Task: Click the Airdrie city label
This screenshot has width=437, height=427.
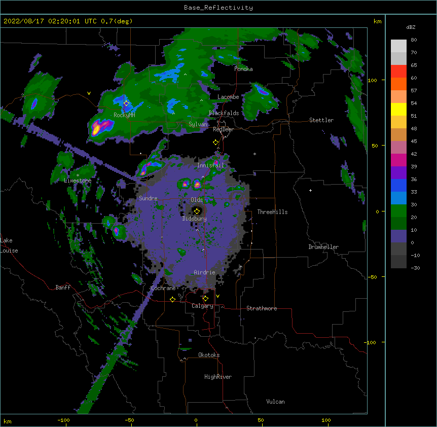Action: tap(204, 272)
